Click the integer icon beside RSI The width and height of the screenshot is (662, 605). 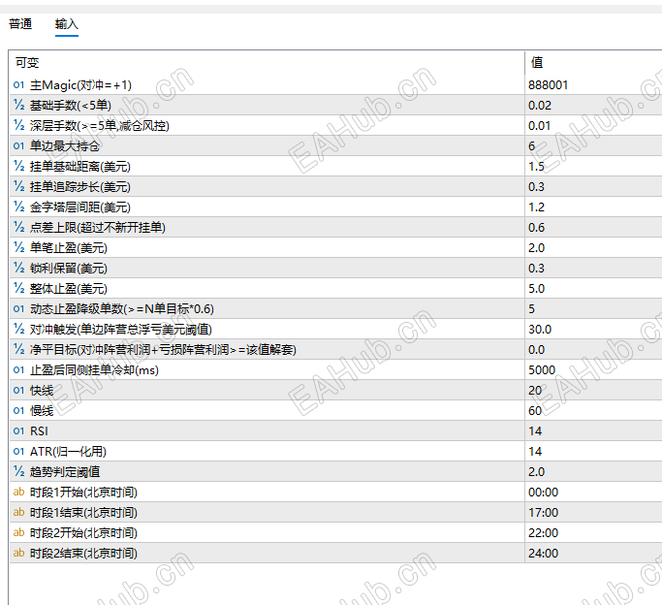(x=19, y=430)
